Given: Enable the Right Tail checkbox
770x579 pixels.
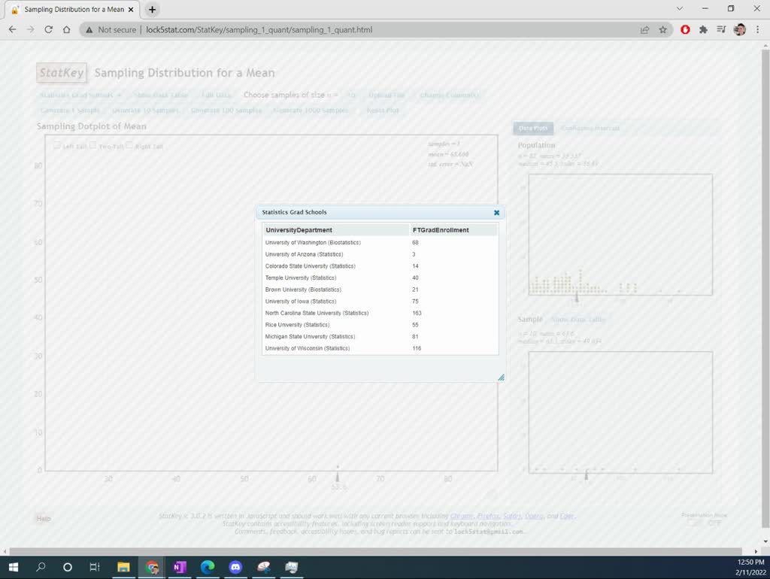Looking at the screenshot, I should point(130,145).
